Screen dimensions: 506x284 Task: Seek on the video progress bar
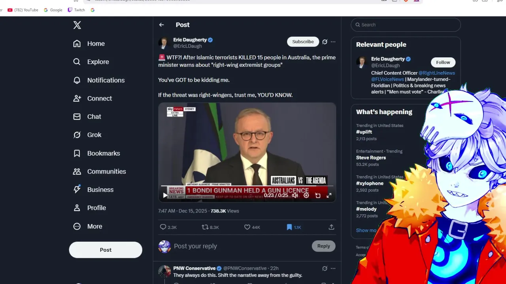[247, 185]
